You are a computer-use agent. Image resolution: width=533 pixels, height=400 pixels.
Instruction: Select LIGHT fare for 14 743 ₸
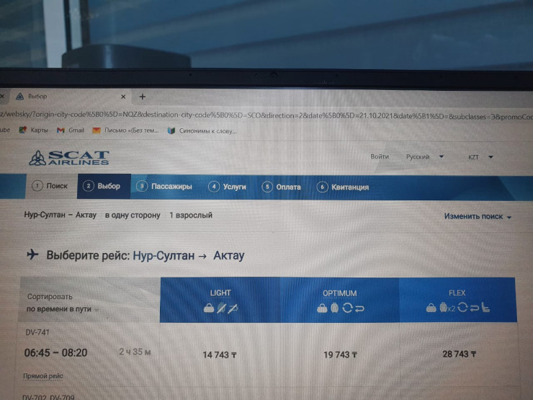tap(220, 355)
